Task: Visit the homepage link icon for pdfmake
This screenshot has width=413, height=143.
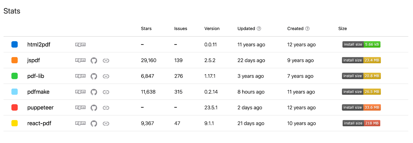Action: pyautogui.click(x=106, y=92)
